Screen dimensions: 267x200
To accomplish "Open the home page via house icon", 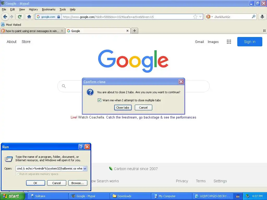I will tap(29, 17).
